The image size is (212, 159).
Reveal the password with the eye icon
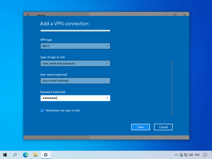[x=107, y=98]
